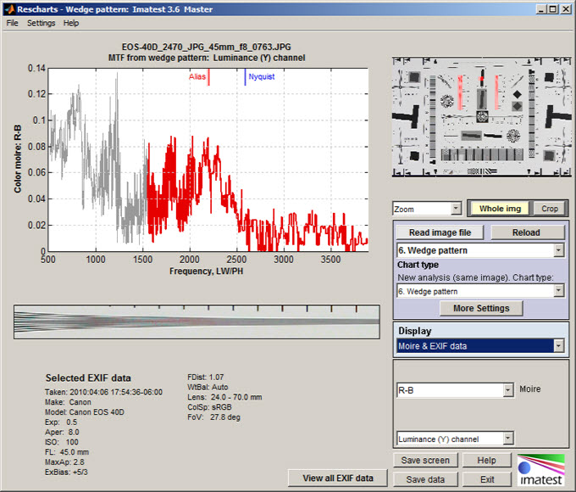Viewport: 576px width, 492px height.
Task: Open the R-B moire dropdown
Action: coord(455,390)
